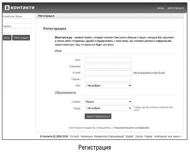Viewport: 190px width, 152px height.
Task: Focus the Фамилия input field
Action: tap(108, 66)
